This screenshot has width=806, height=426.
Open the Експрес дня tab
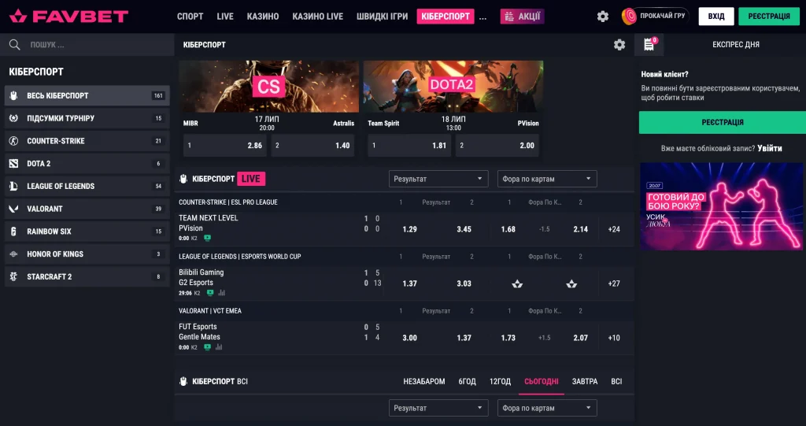point(736,45)
